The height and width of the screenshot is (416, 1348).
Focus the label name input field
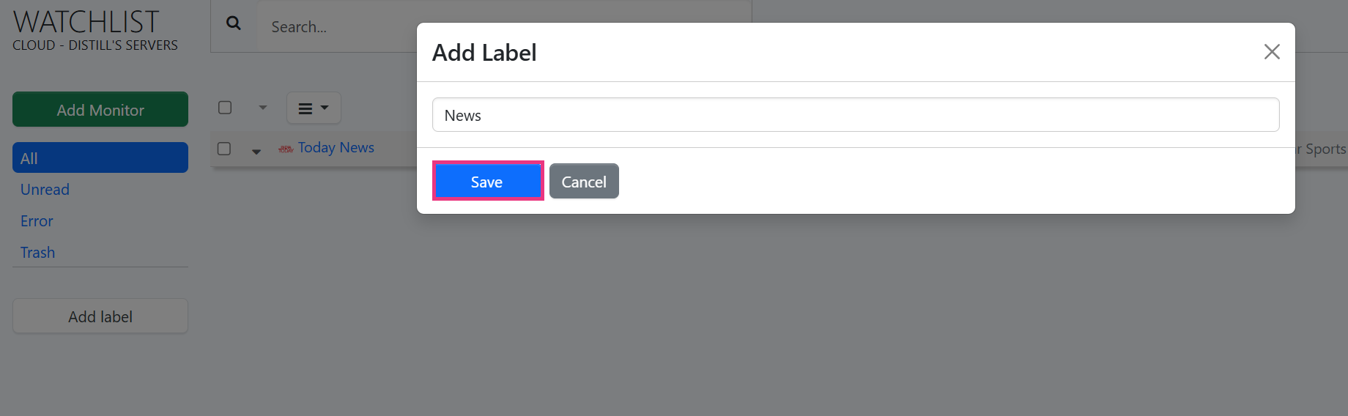click(x=855, y=115)
